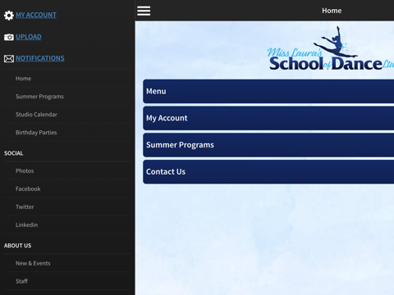Select Home in the sidebar menu

tap(67, 79)
